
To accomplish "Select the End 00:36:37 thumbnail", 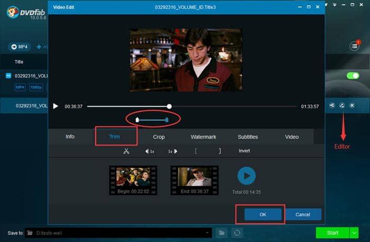I will (x=195, y=180).
